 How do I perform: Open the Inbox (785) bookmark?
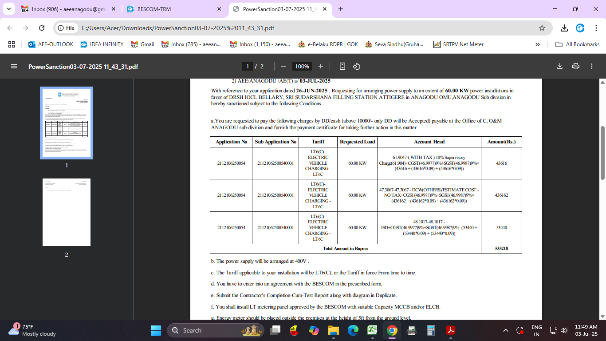click(x=192, y=44)
